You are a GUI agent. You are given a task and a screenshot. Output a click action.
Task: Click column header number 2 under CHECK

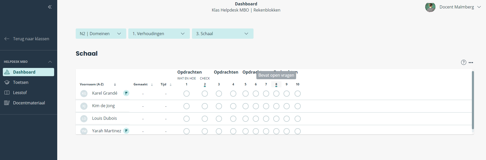tap(205, 84)
